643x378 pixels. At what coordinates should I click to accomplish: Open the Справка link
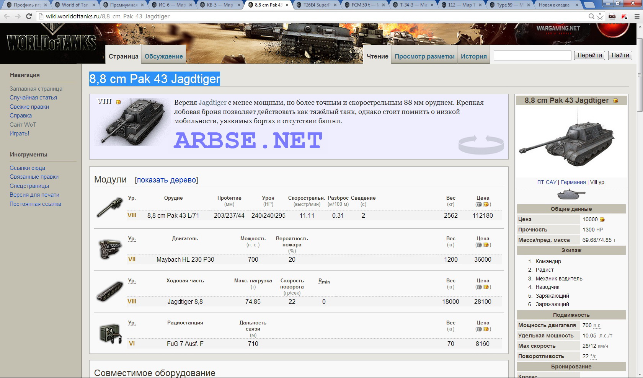21,116
